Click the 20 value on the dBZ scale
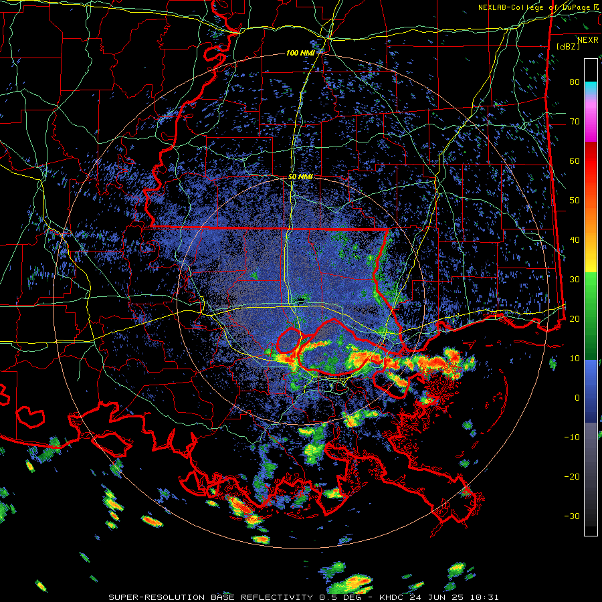Image resolution: width=602 pixels, height=602 pixels. tap(575, 319)
